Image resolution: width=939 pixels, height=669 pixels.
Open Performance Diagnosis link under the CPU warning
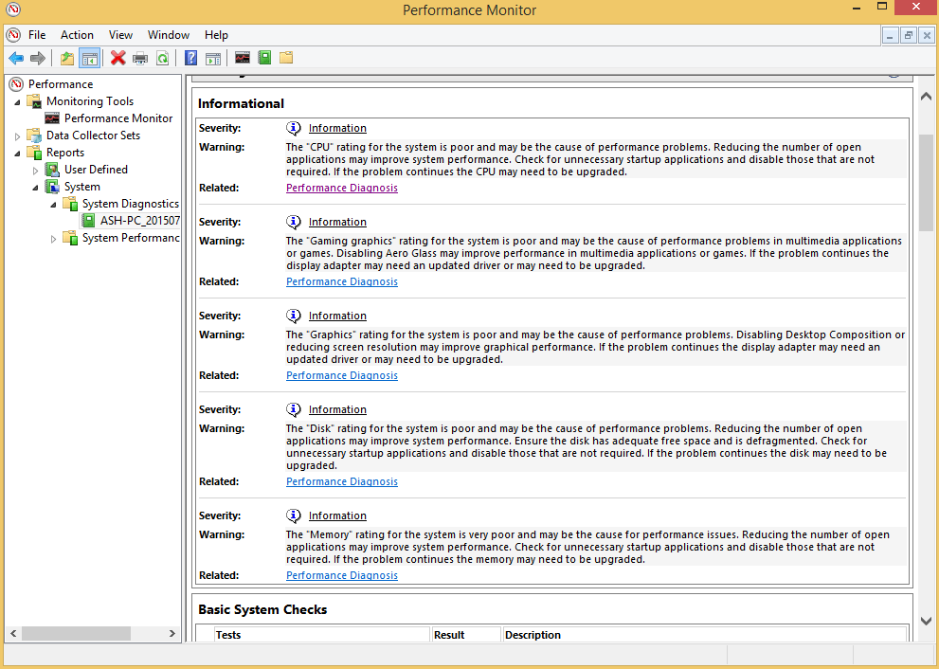point(342,188)
